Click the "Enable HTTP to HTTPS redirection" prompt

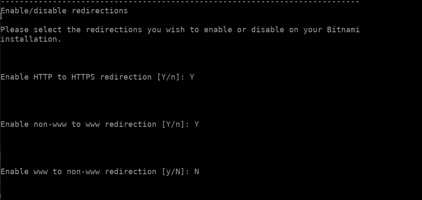76,77
